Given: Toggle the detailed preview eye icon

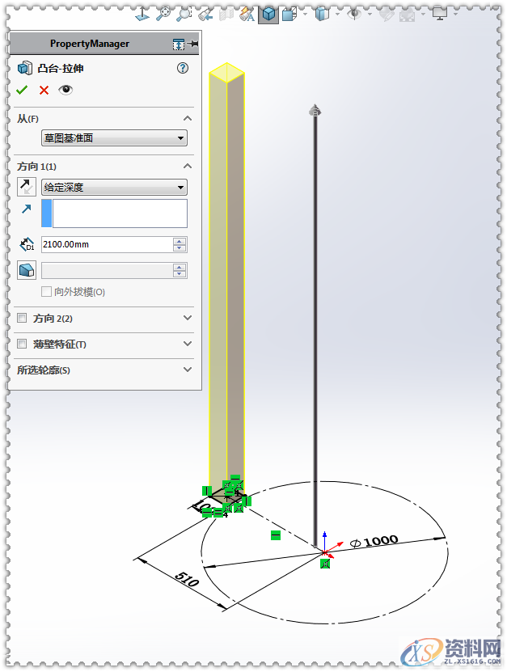Looking at the screenshot, I should click(65, 90).
